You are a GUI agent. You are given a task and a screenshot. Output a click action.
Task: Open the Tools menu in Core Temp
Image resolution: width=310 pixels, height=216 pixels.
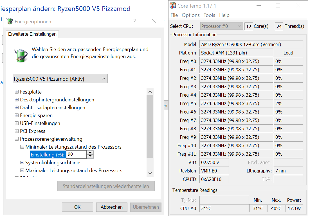tap(209, 15)
